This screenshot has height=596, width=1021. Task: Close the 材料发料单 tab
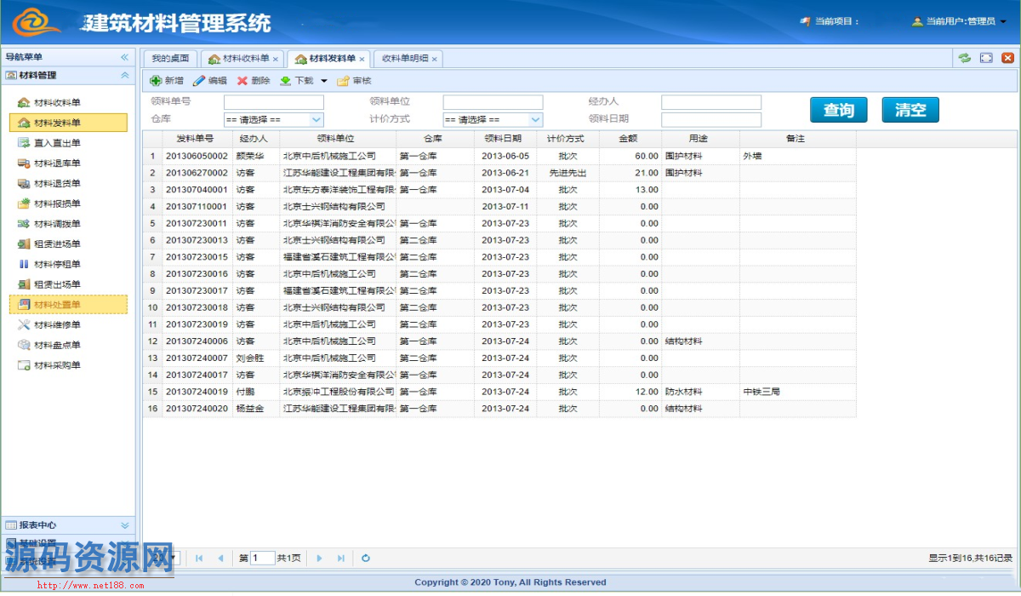pos(362,59)
